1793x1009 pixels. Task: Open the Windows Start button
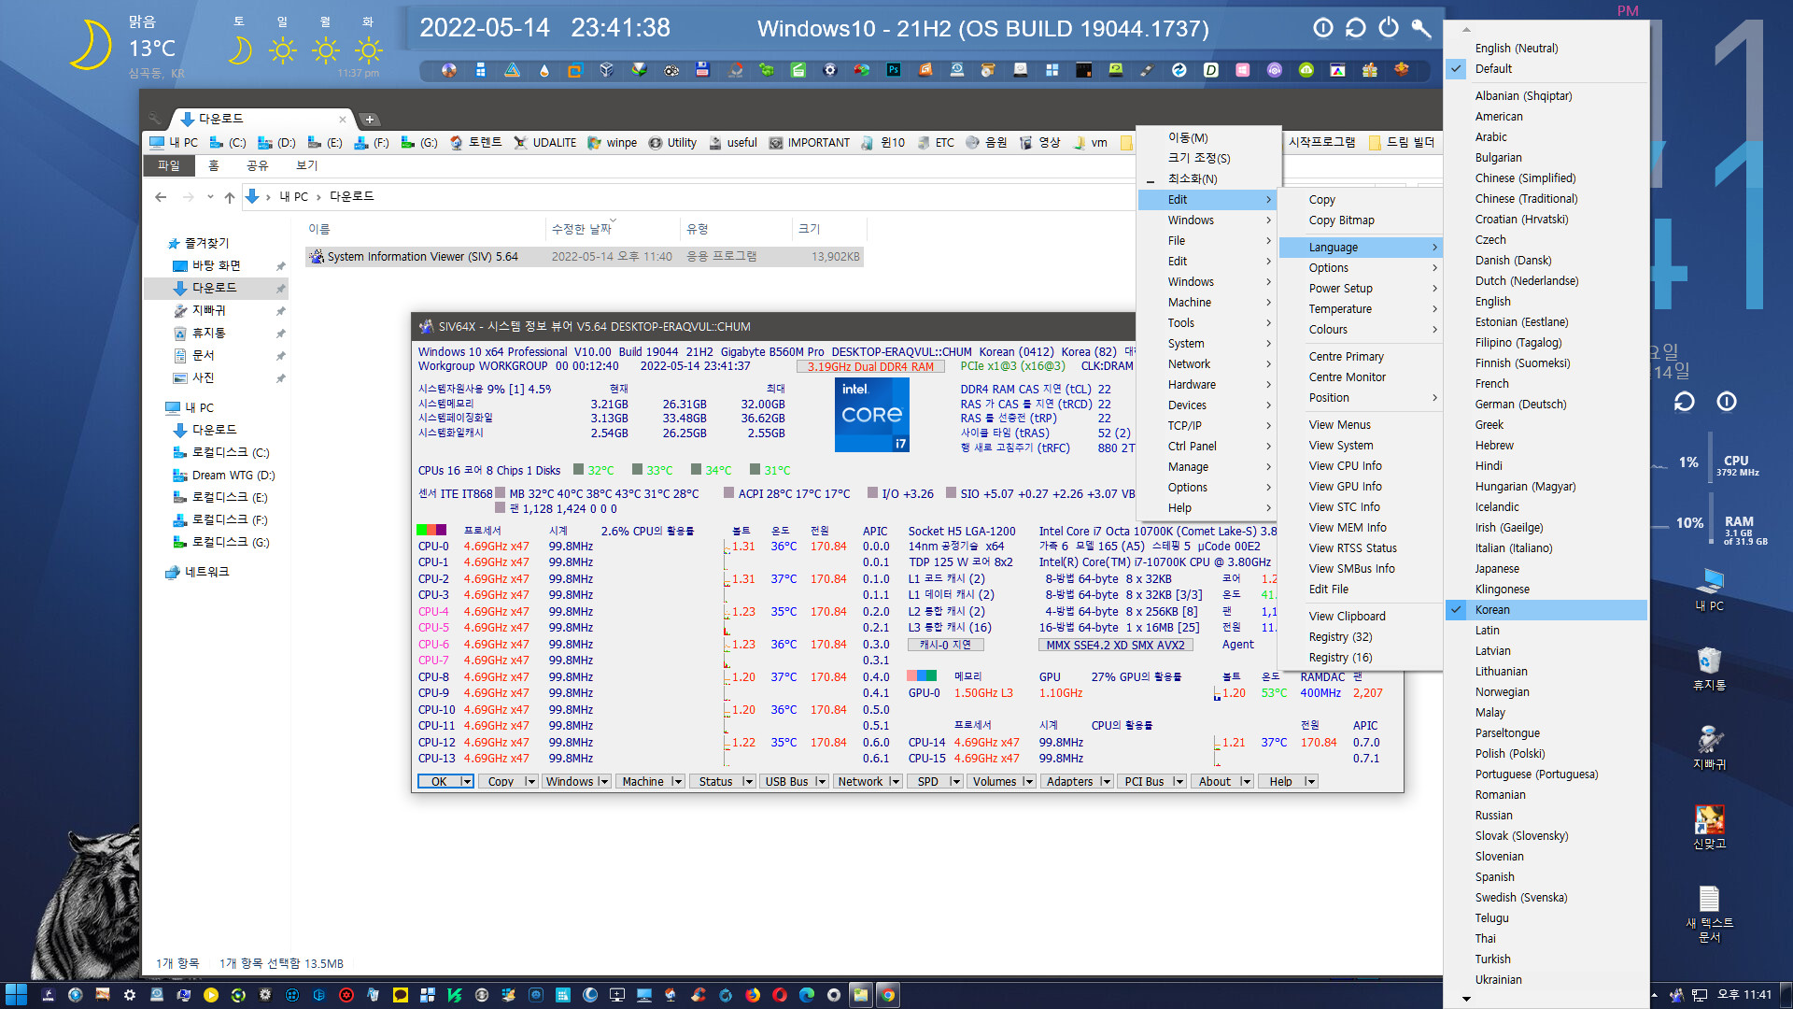pos(16,995)
